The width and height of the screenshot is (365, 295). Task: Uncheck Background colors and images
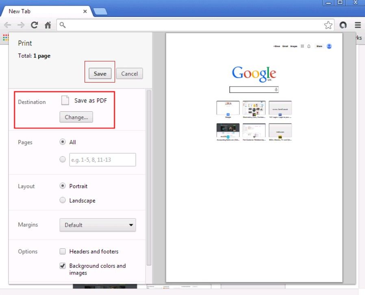[63, 266]
